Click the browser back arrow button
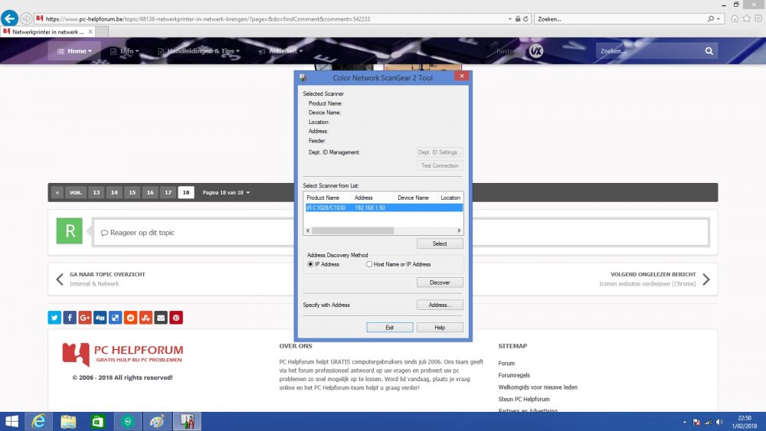Viewport: 766px width, 431px height. (x=9, y=18)
